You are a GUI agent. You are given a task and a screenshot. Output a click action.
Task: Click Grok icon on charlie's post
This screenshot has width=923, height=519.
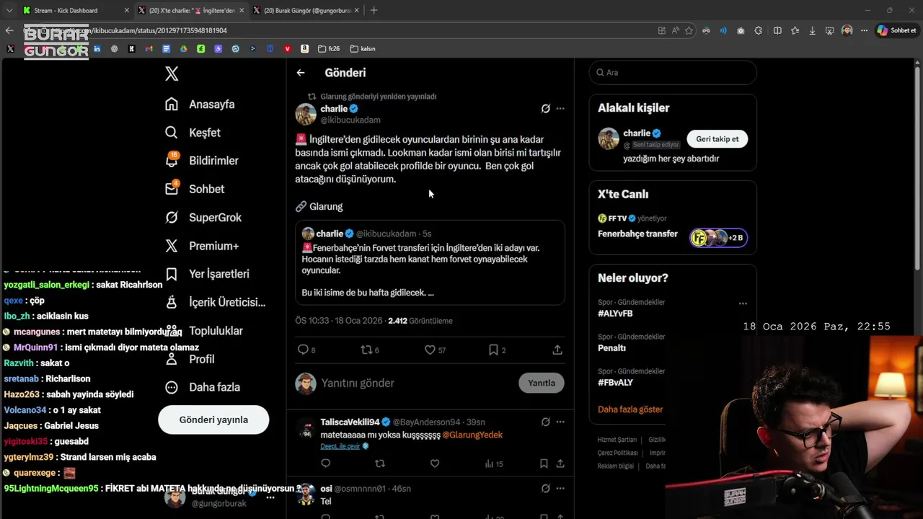pos(546,109)
